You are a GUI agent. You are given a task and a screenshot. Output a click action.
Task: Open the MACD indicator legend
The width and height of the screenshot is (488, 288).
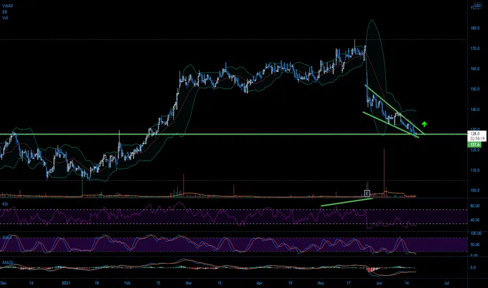[8, 262]
